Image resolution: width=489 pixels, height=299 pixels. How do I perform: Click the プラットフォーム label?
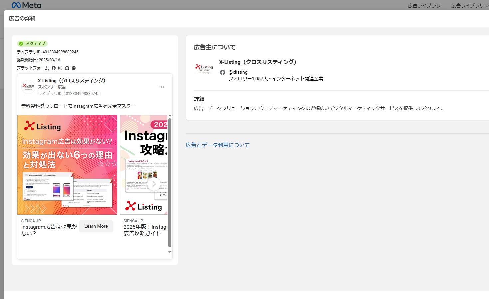point(33,68)
